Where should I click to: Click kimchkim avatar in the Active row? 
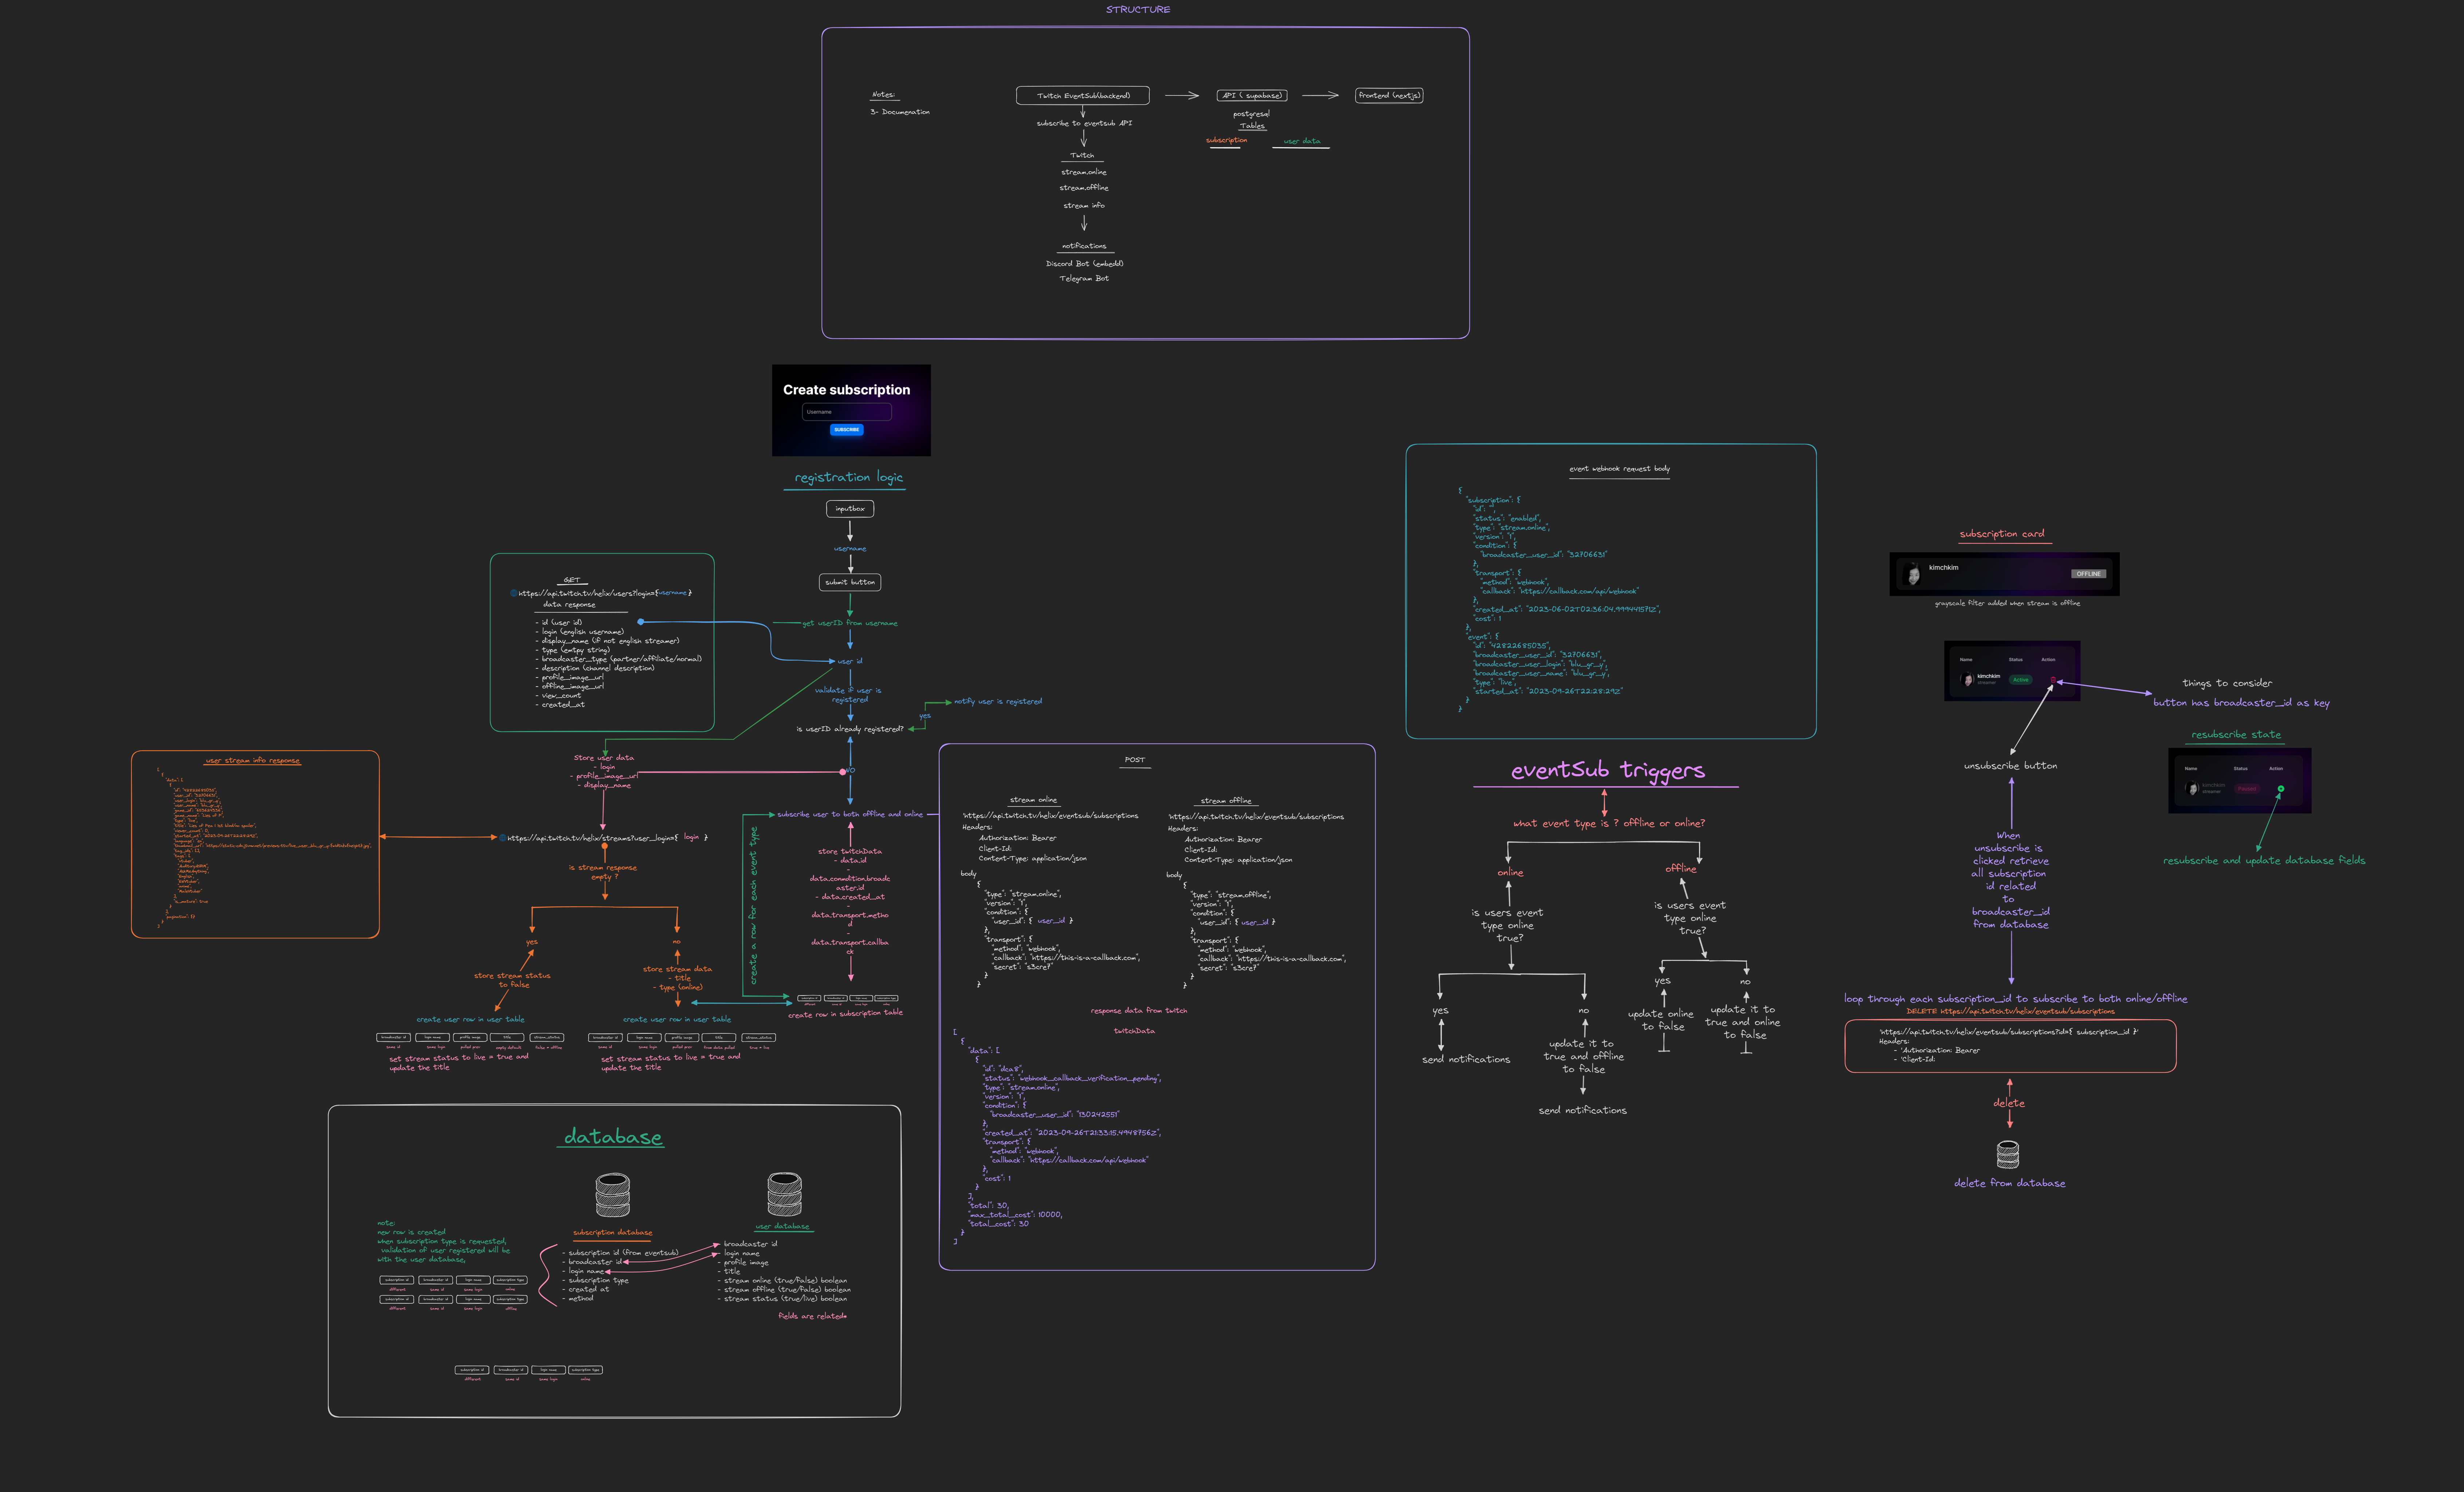point(1968,679)
